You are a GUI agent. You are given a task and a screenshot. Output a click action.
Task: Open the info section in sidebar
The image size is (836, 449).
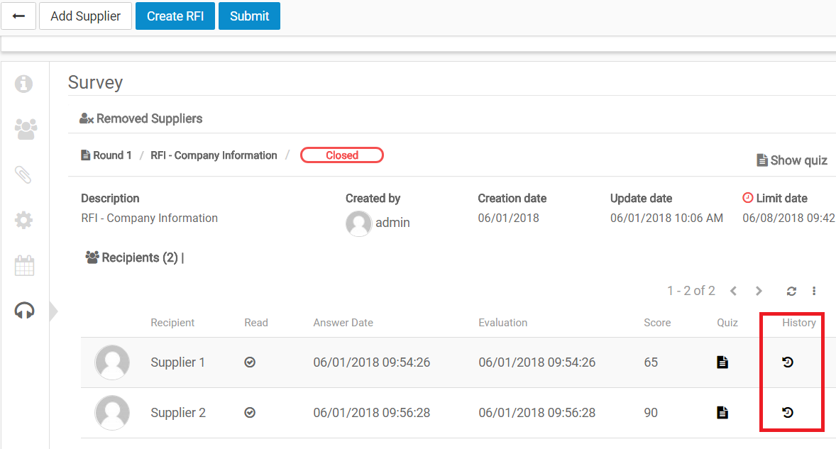tap(24, 84)
